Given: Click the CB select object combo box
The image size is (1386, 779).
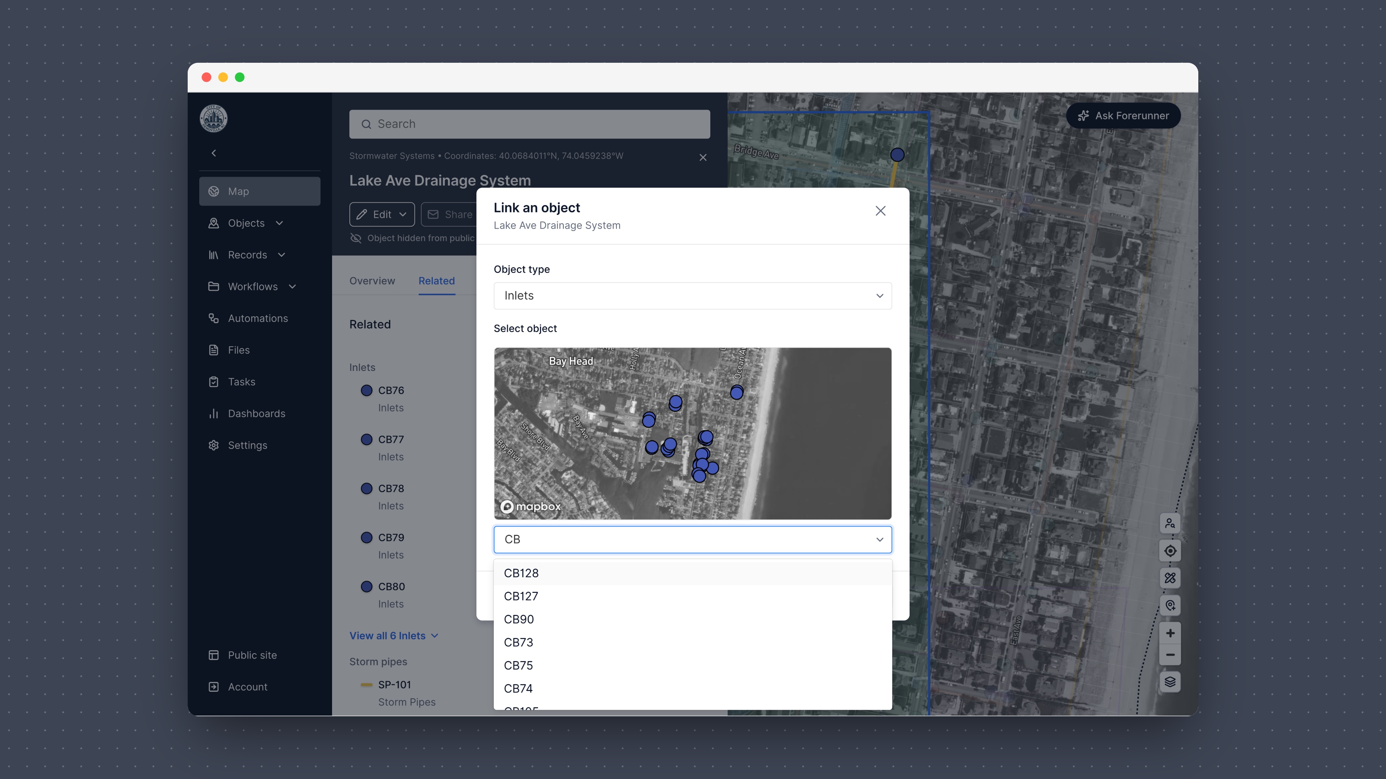Looking at the screenshot, I should (x=693, y=539).
